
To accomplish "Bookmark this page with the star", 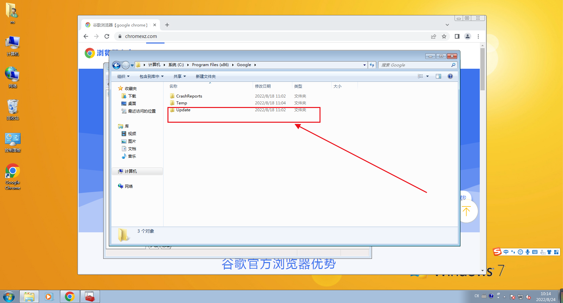I will tap(444, 36).
